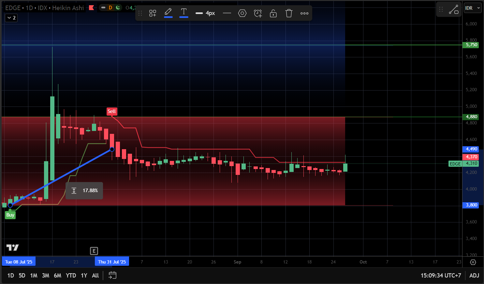
Task: Add alert on the trend line
Action: tap(258, 13)
